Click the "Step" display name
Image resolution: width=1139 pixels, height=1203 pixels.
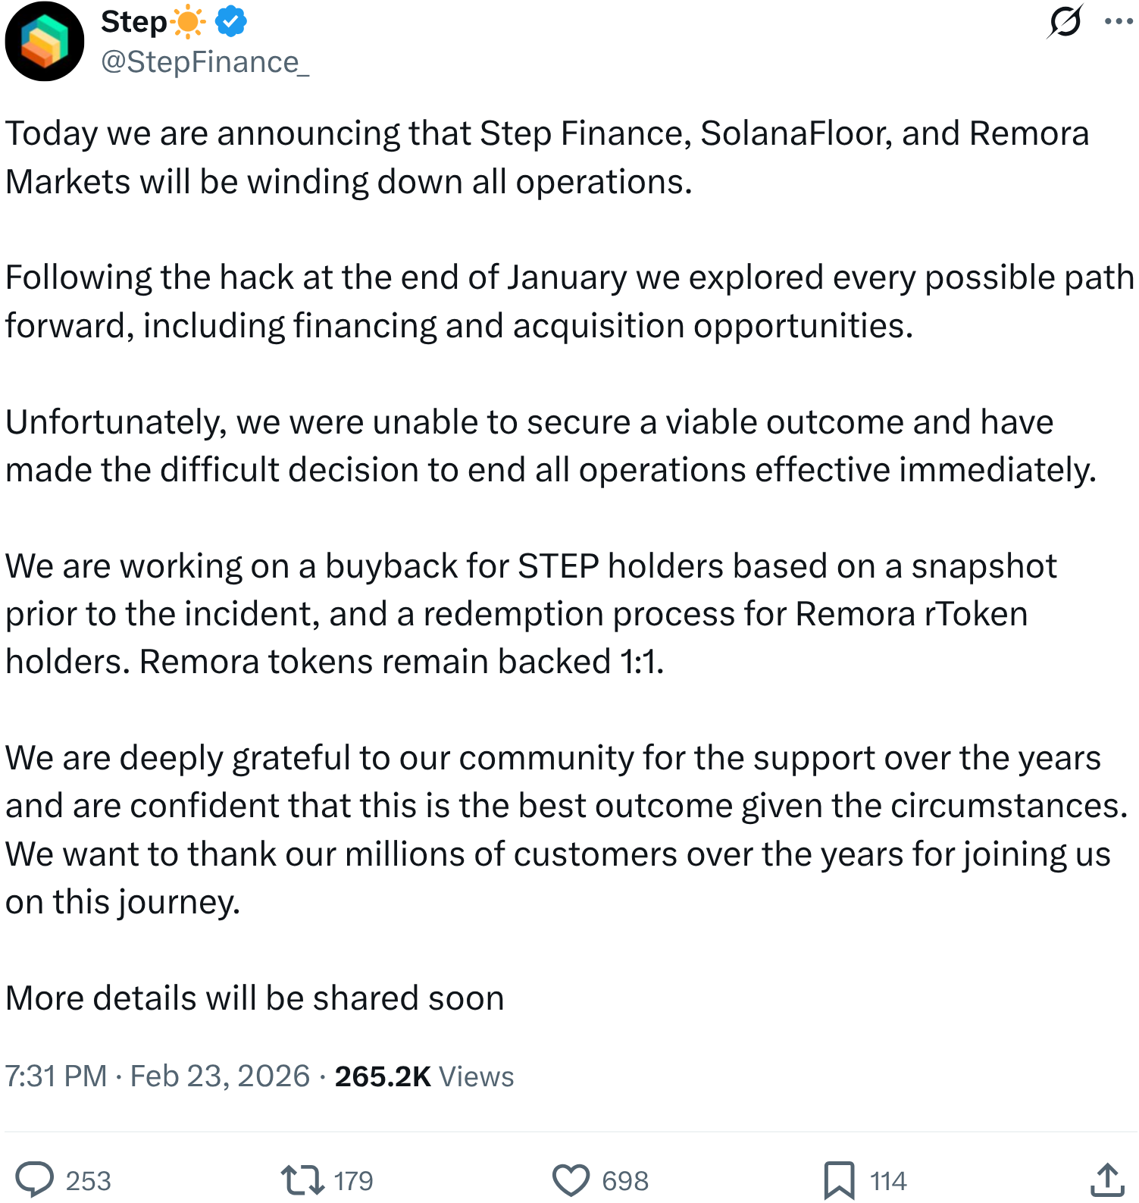point(133,22)
